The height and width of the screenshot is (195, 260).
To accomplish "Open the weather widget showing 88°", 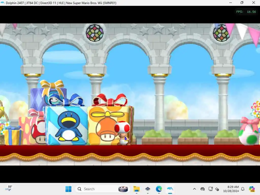I will pos(9,189).
